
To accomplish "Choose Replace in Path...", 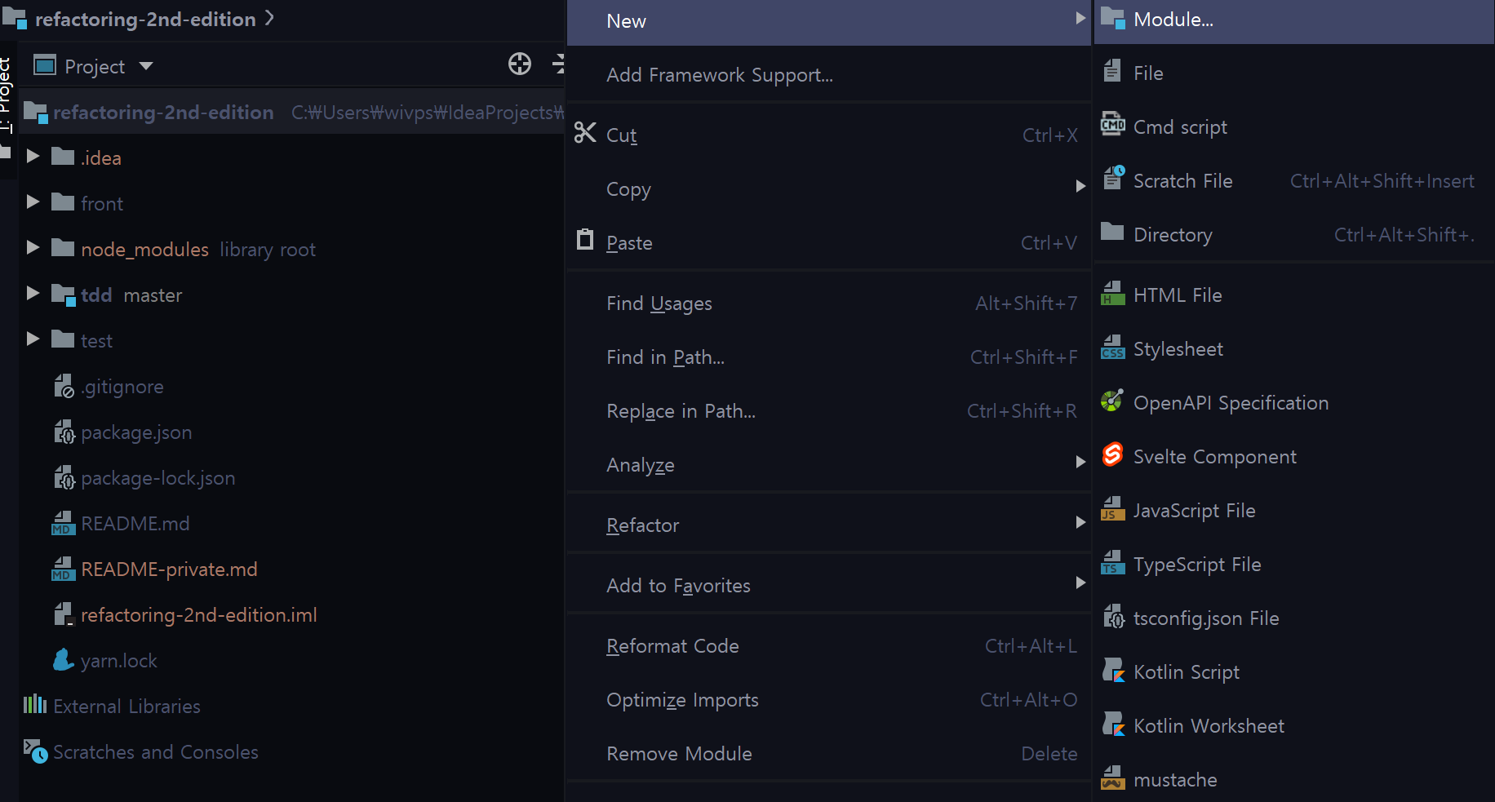I will tap(828, 411).
